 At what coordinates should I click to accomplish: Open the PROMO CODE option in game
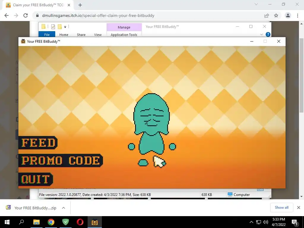[x=61, y=161]
